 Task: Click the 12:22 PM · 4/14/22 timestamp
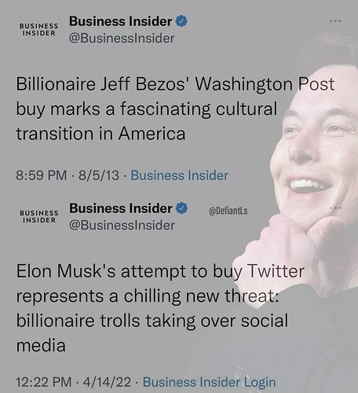(x=74, y=382)
